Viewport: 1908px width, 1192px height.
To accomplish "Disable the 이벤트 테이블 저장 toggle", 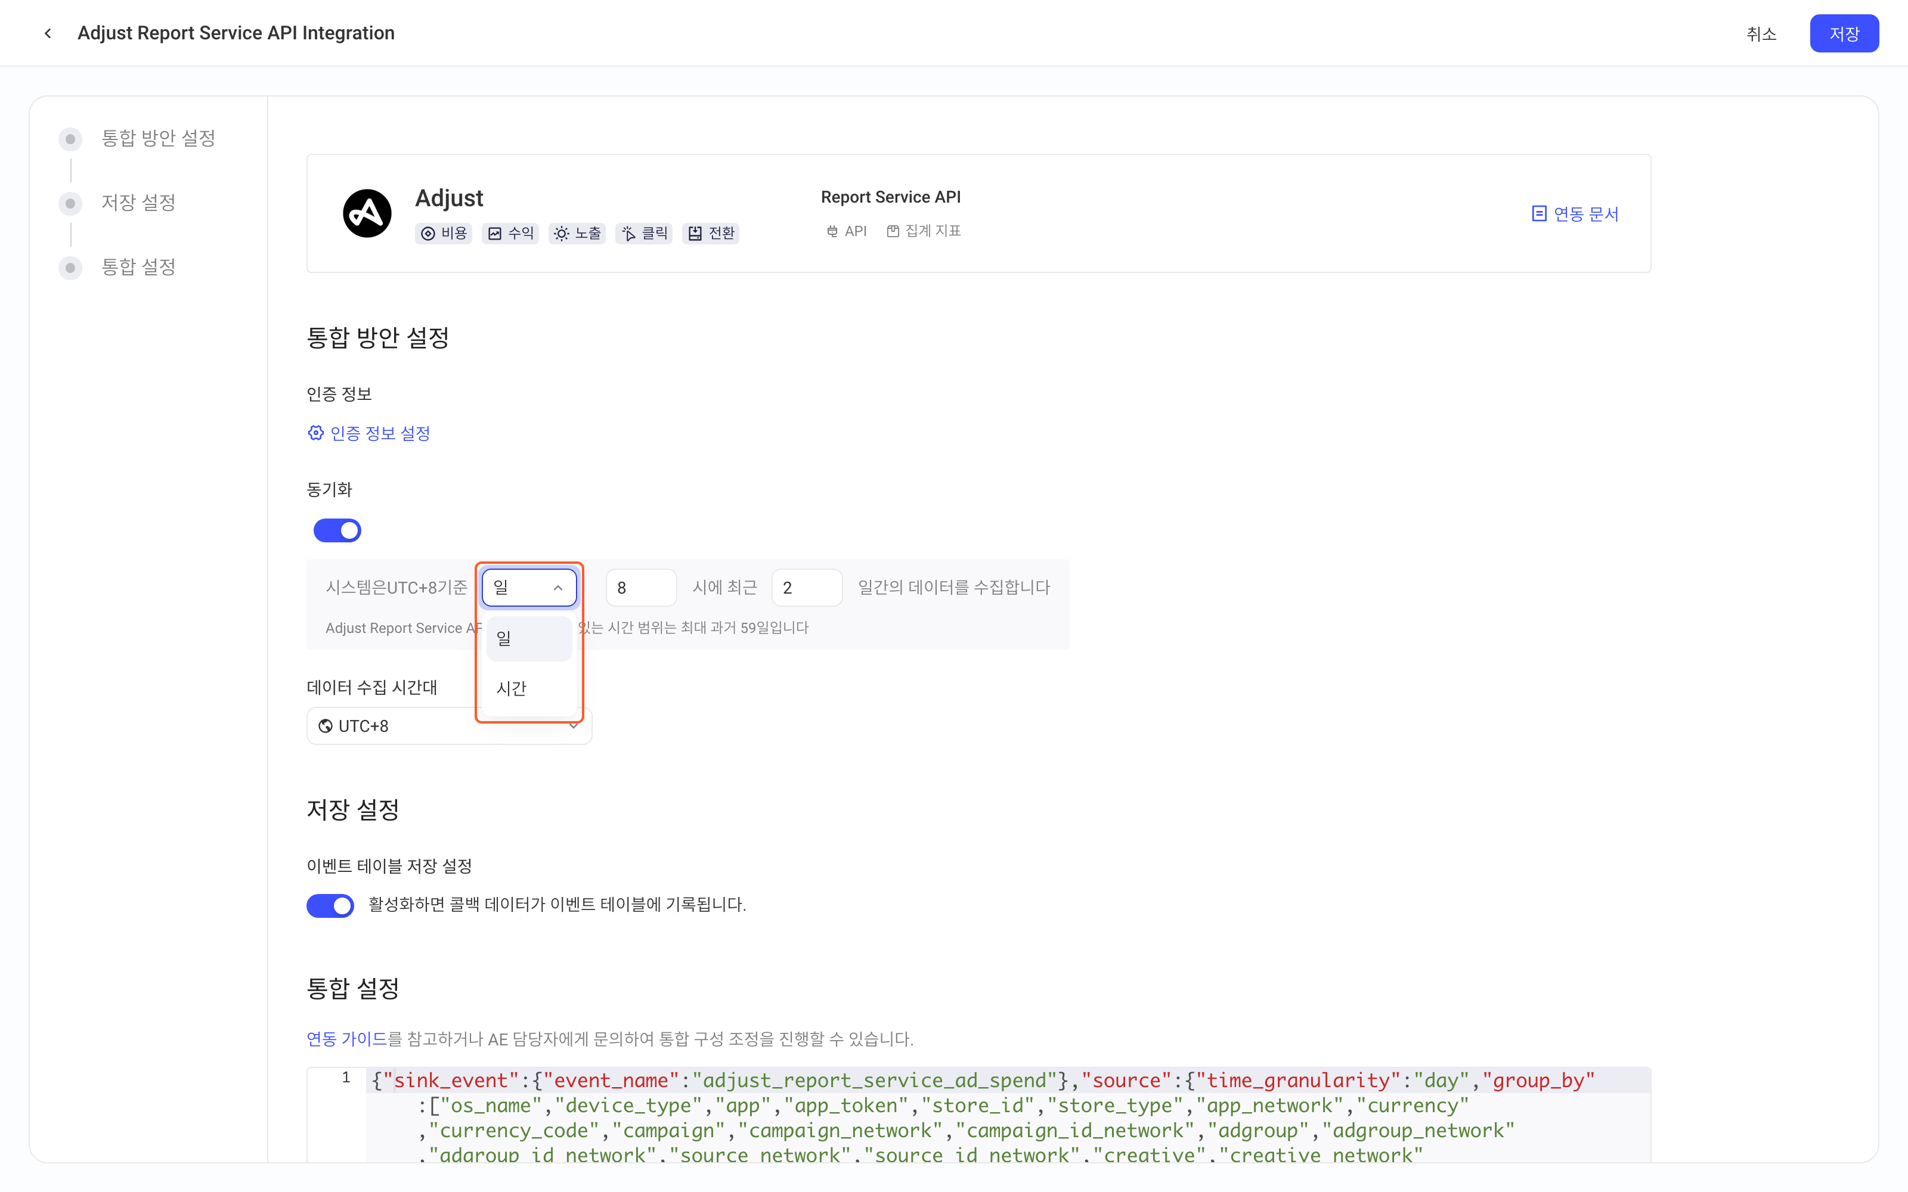I will [x=330, y=905].
